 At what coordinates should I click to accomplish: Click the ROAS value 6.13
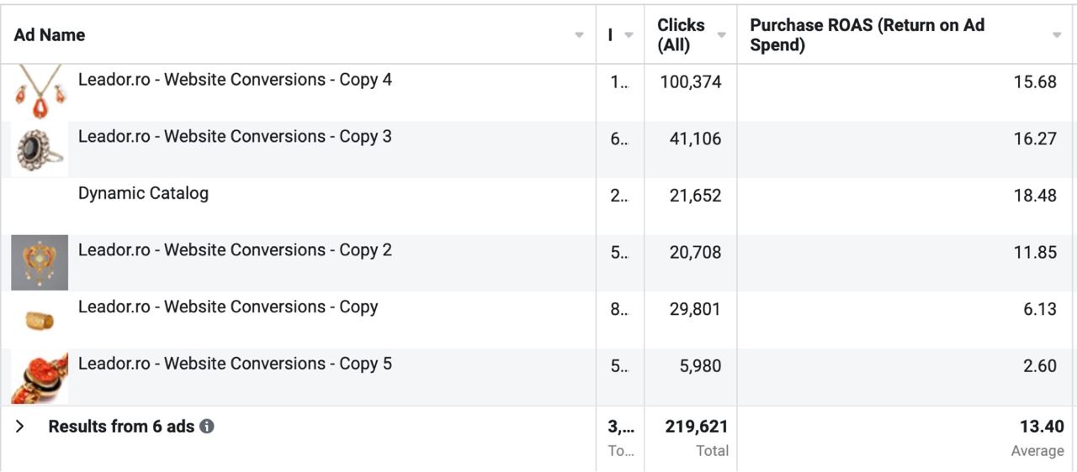[x=1040, y=309]
